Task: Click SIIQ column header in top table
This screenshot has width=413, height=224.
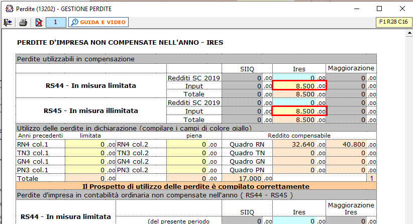Action: 247,69
